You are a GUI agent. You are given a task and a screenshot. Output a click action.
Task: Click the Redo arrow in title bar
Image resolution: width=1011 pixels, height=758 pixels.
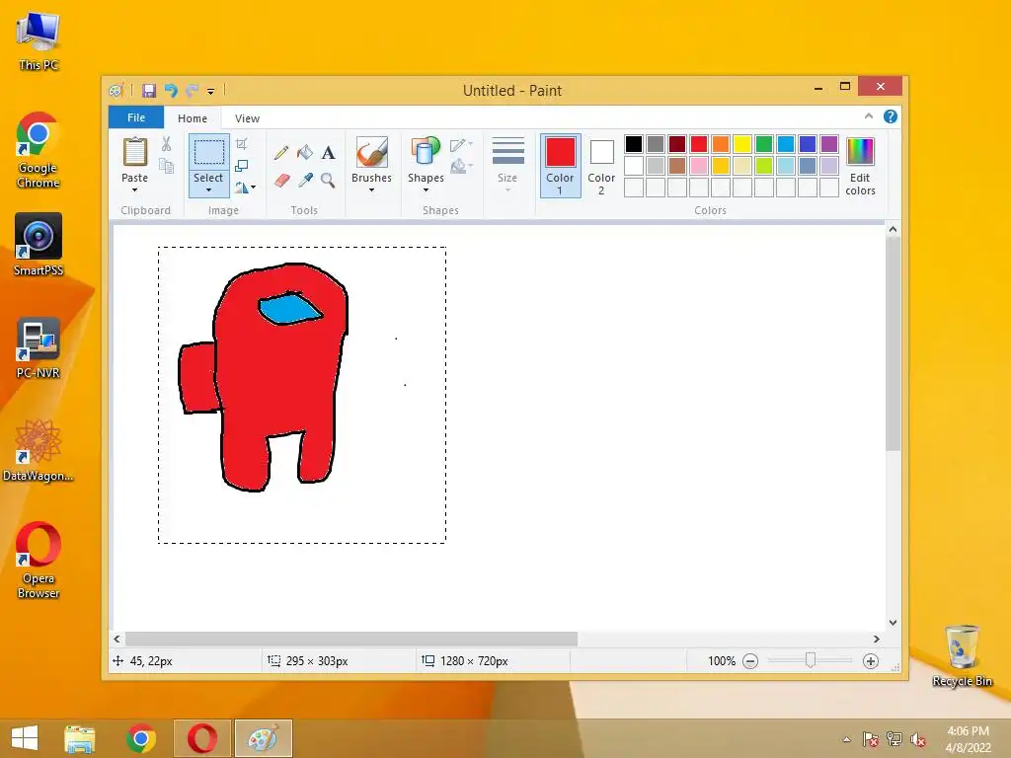pos(193,90)
